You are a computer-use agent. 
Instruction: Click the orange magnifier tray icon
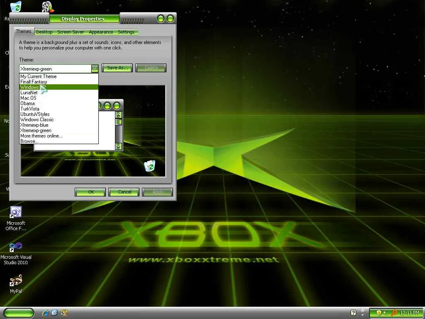394,313
